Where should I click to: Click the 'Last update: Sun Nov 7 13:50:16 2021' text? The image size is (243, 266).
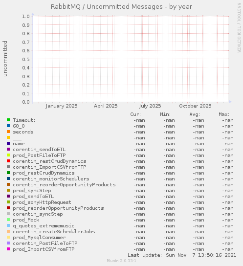182,255
